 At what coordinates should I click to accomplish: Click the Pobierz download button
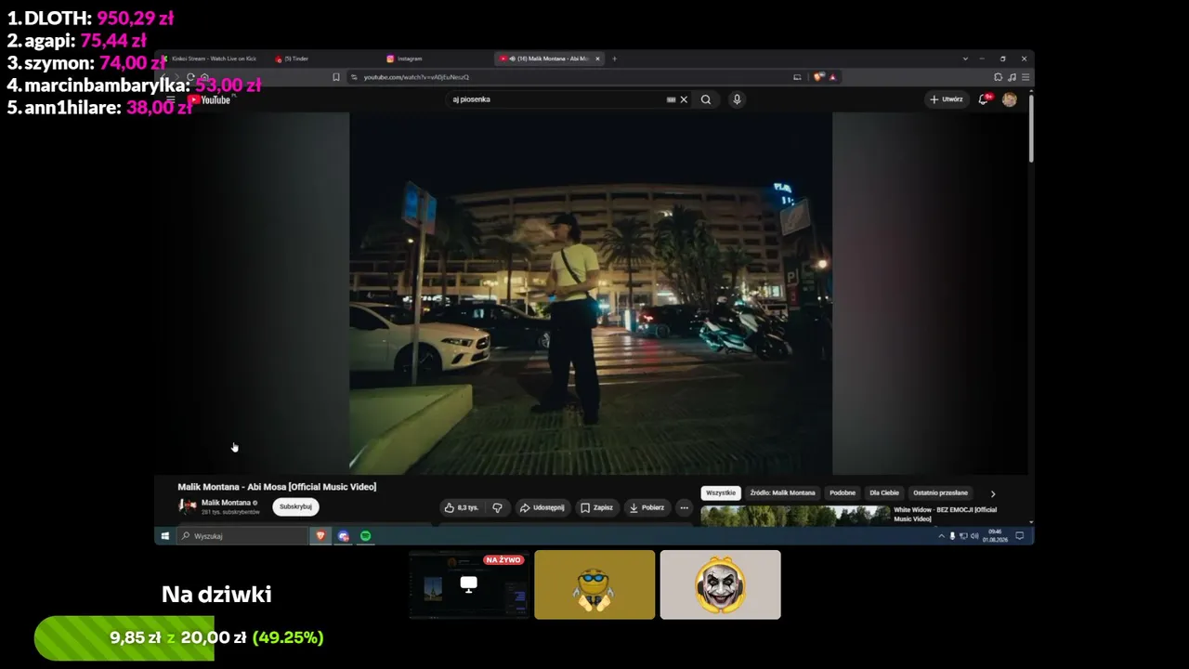click(647, 507)
